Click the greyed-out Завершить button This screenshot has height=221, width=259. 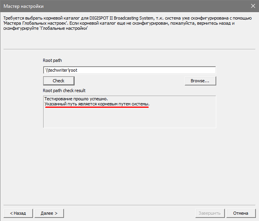210,213
